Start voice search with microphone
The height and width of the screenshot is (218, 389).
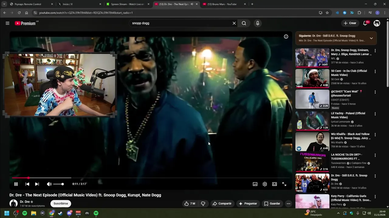[x=258, y=23]
